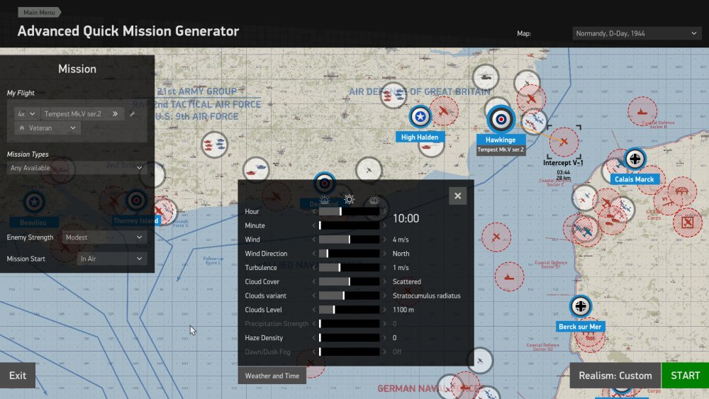Decrease Hour with left arrow
This screenshot has height=399, width=709.
(314, 211)
